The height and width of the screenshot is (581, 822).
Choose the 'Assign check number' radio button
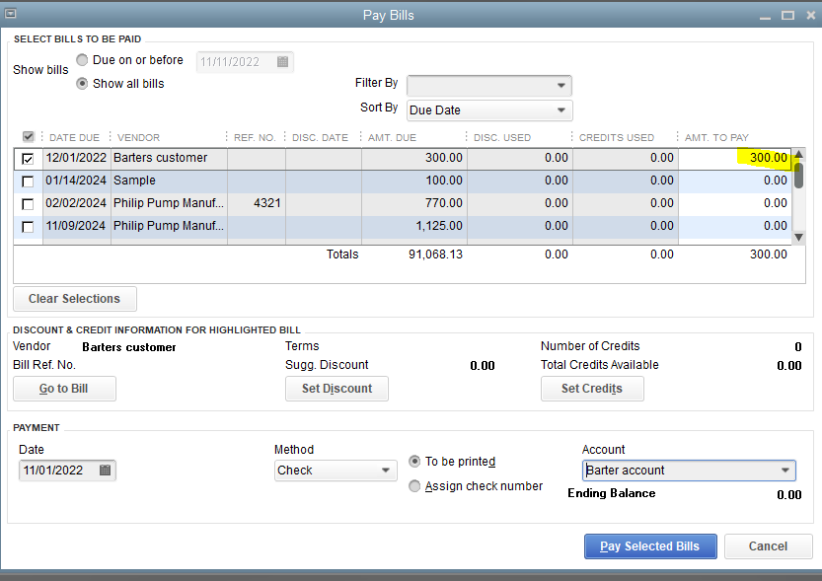click(x=415, y=486)
